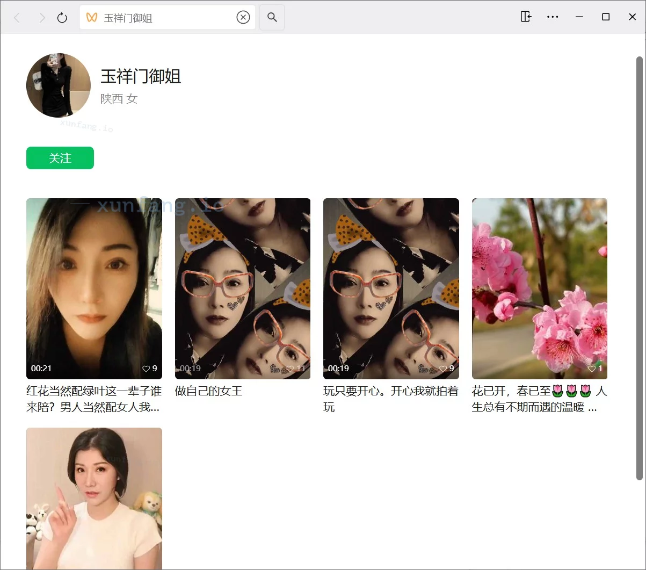646x570 pixels.
Task: Close the window
Action: (632, 17)
